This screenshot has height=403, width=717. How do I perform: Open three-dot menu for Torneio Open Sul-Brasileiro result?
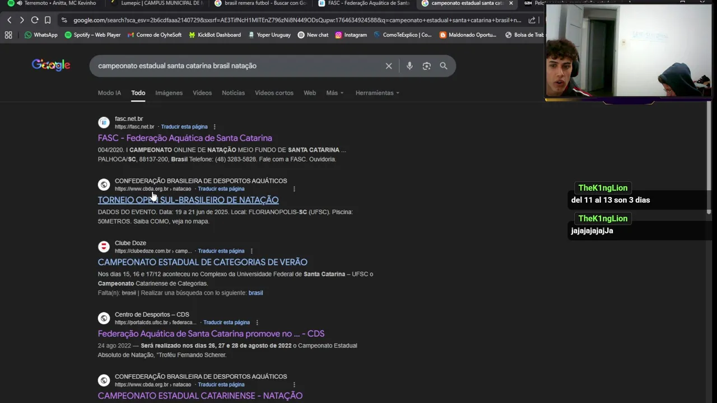pyautogui.click(x=294, y=189)
